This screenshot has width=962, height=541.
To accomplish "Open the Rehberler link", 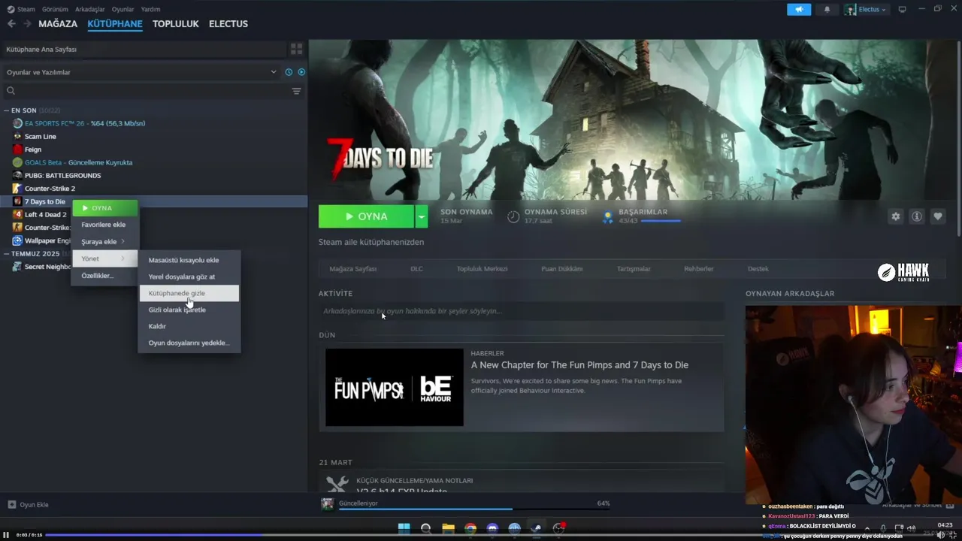I will tap(698, 269).
